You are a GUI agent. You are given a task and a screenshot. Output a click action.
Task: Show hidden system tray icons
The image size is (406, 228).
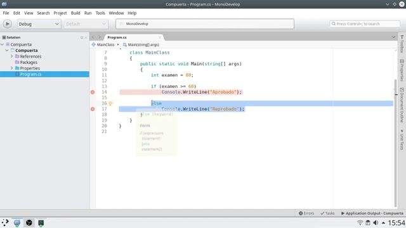pos(383,222)
